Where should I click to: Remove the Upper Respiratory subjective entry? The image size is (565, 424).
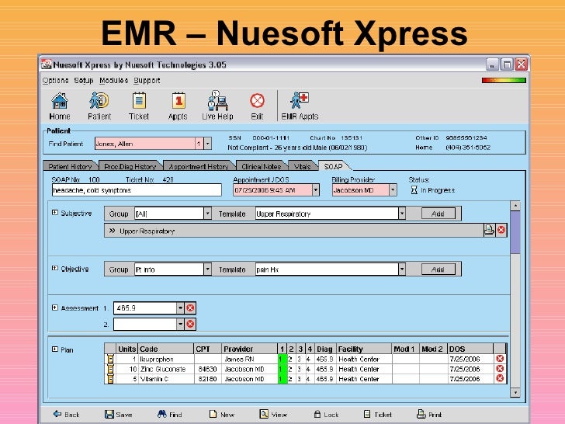501,230
